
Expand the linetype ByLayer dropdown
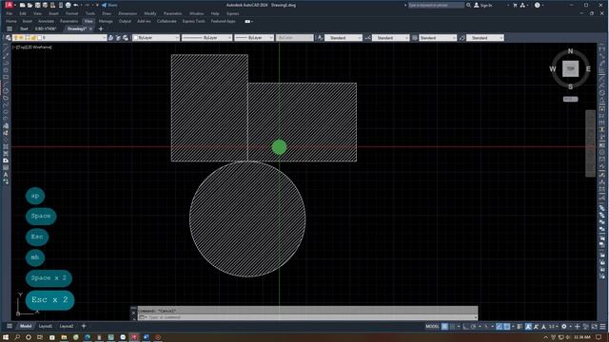coord(229,38)
